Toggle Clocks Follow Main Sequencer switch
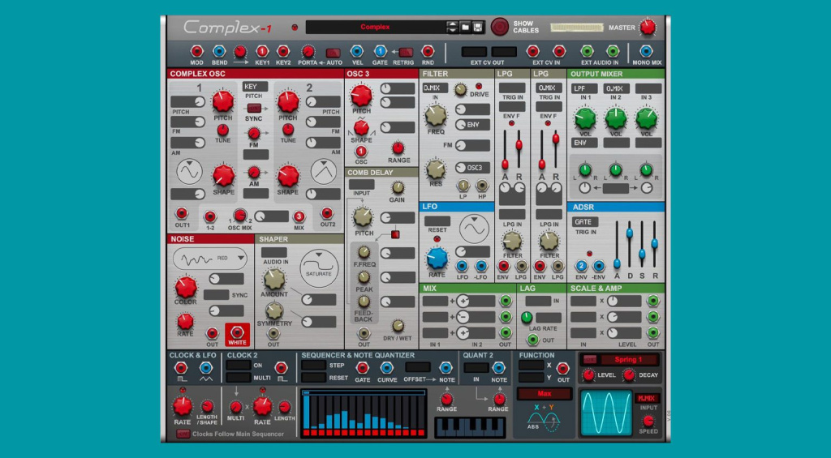 tap(183, 434)
